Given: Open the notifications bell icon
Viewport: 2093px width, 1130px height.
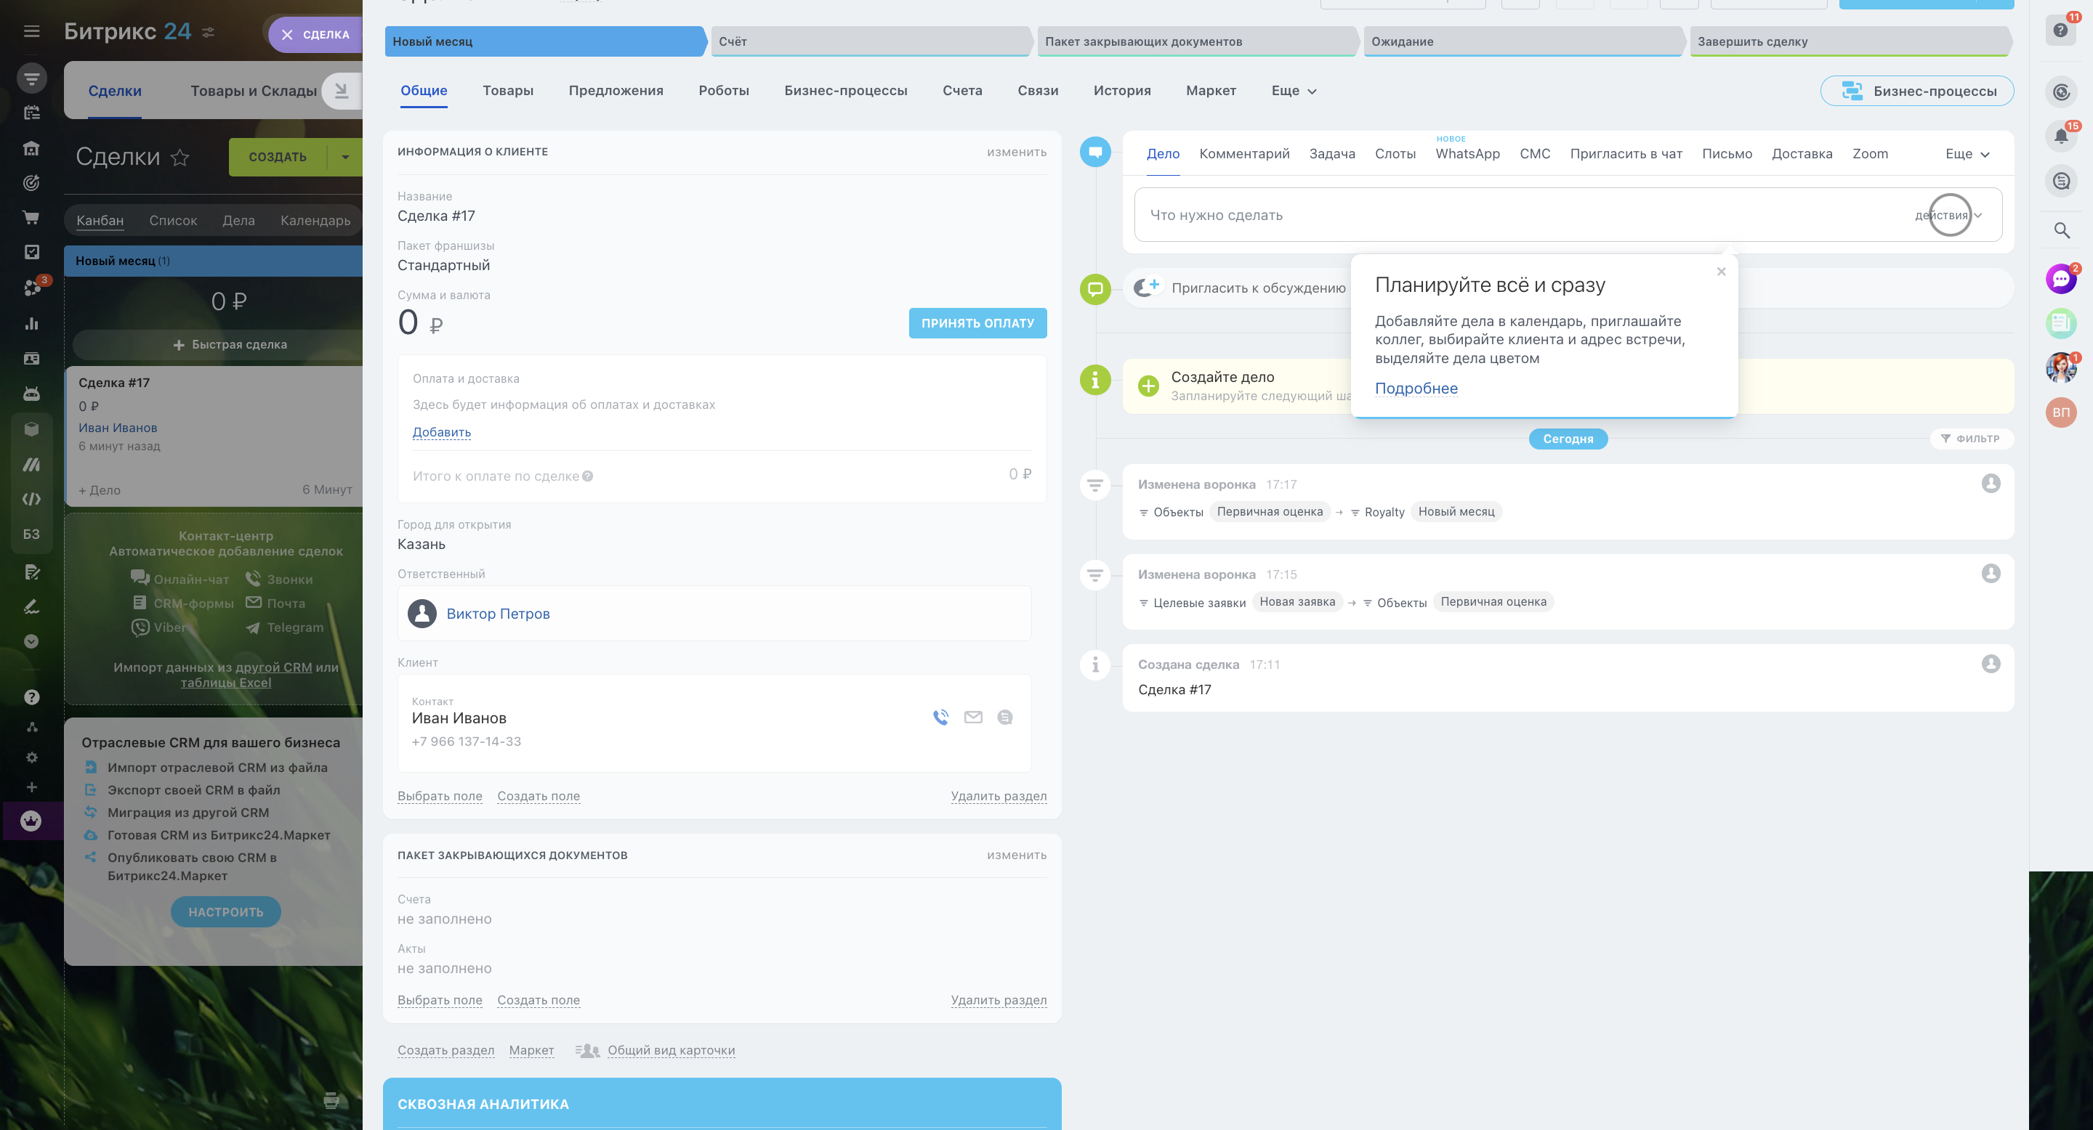Looking at the screenshot, I should (2060, 137).
